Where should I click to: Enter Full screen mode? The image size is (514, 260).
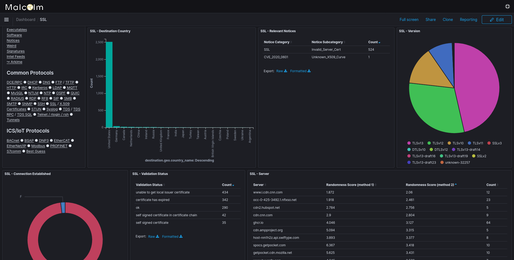409,19
